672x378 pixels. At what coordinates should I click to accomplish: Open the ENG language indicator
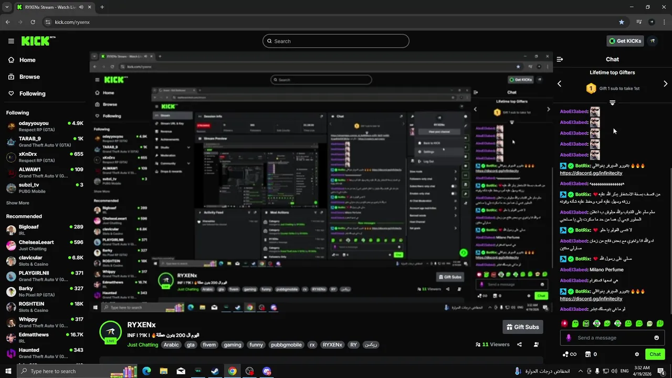[x=624, y=371]
